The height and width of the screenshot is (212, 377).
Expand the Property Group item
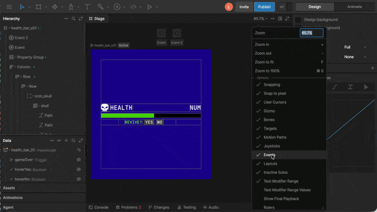15,57
